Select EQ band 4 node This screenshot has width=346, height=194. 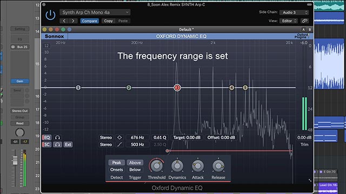(231, 88)
